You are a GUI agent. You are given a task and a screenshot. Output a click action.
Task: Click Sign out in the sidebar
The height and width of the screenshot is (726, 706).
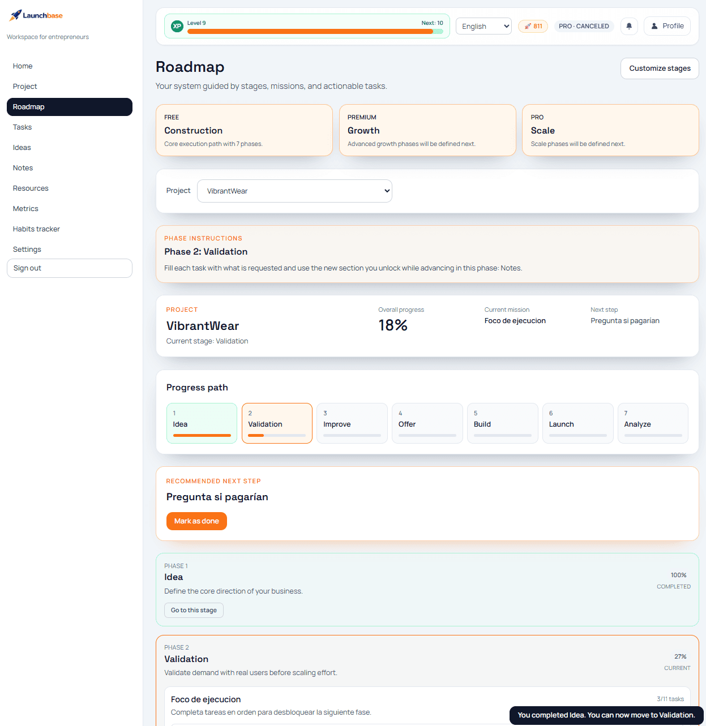(69, 268)
